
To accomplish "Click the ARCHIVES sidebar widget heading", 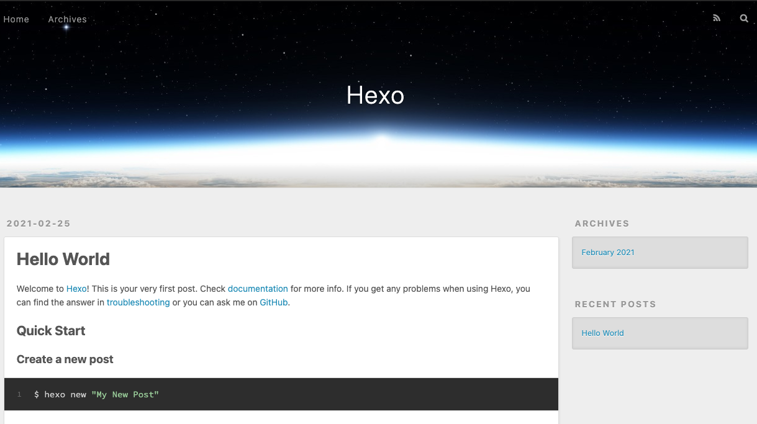I will [x=602, y=223].
